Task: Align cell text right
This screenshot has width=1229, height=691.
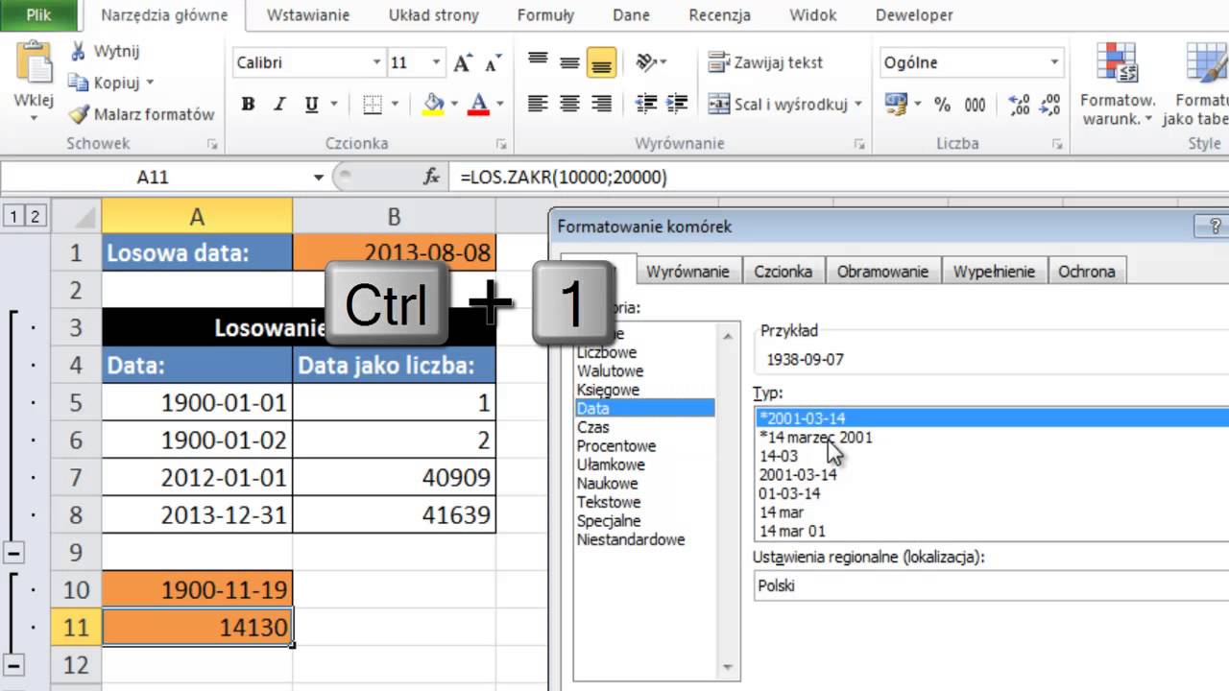Action: (601, 104)
